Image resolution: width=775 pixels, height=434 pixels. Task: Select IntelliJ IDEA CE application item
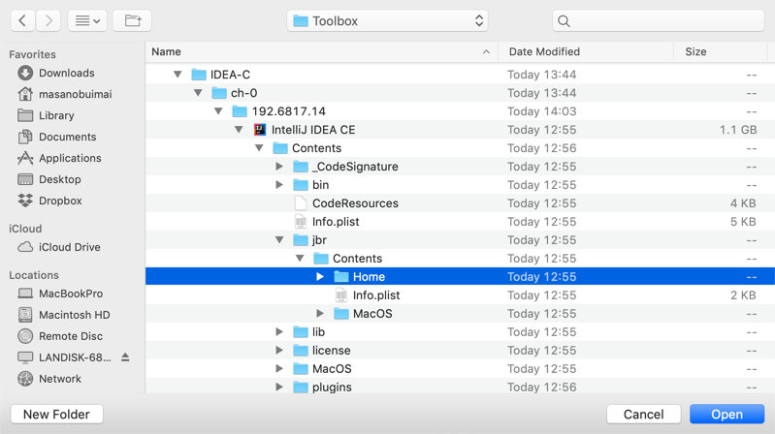(312, 130)
